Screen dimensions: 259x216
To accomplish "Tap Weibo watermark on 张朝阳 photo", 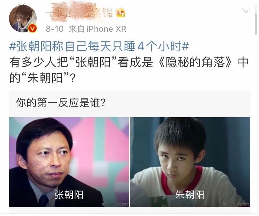I will pyautogui.click(x=115, y=205).
